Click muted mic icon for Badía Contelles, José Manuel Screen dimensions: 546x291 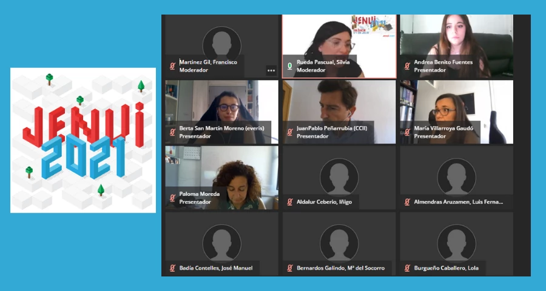pyautogui.click(x=172, y=268)
